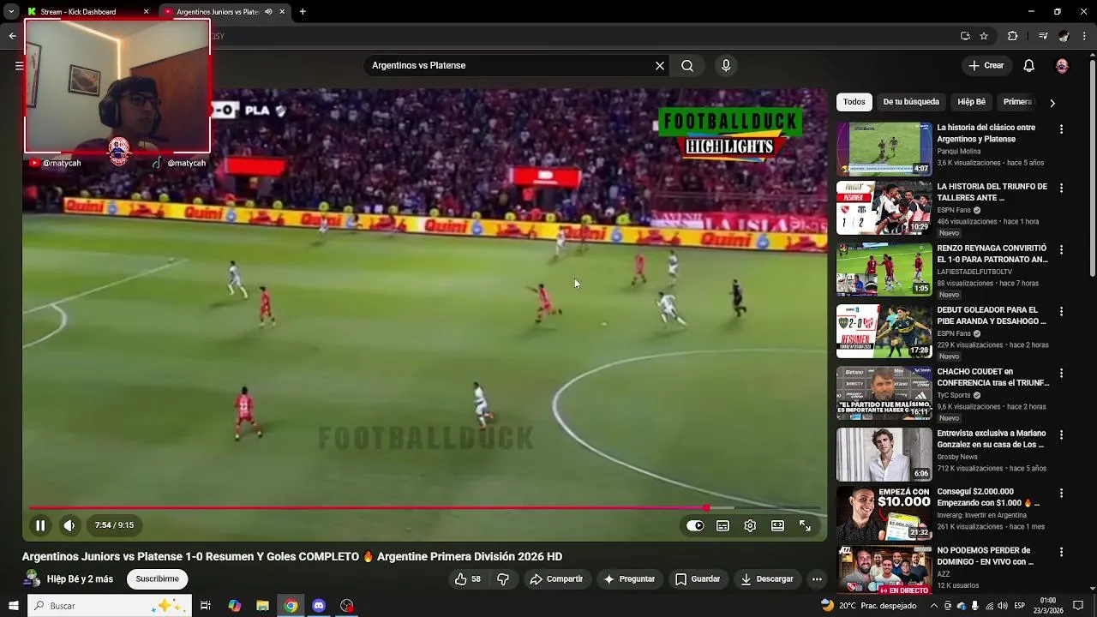Click the Buscar taskbar search box

point(110,606)
